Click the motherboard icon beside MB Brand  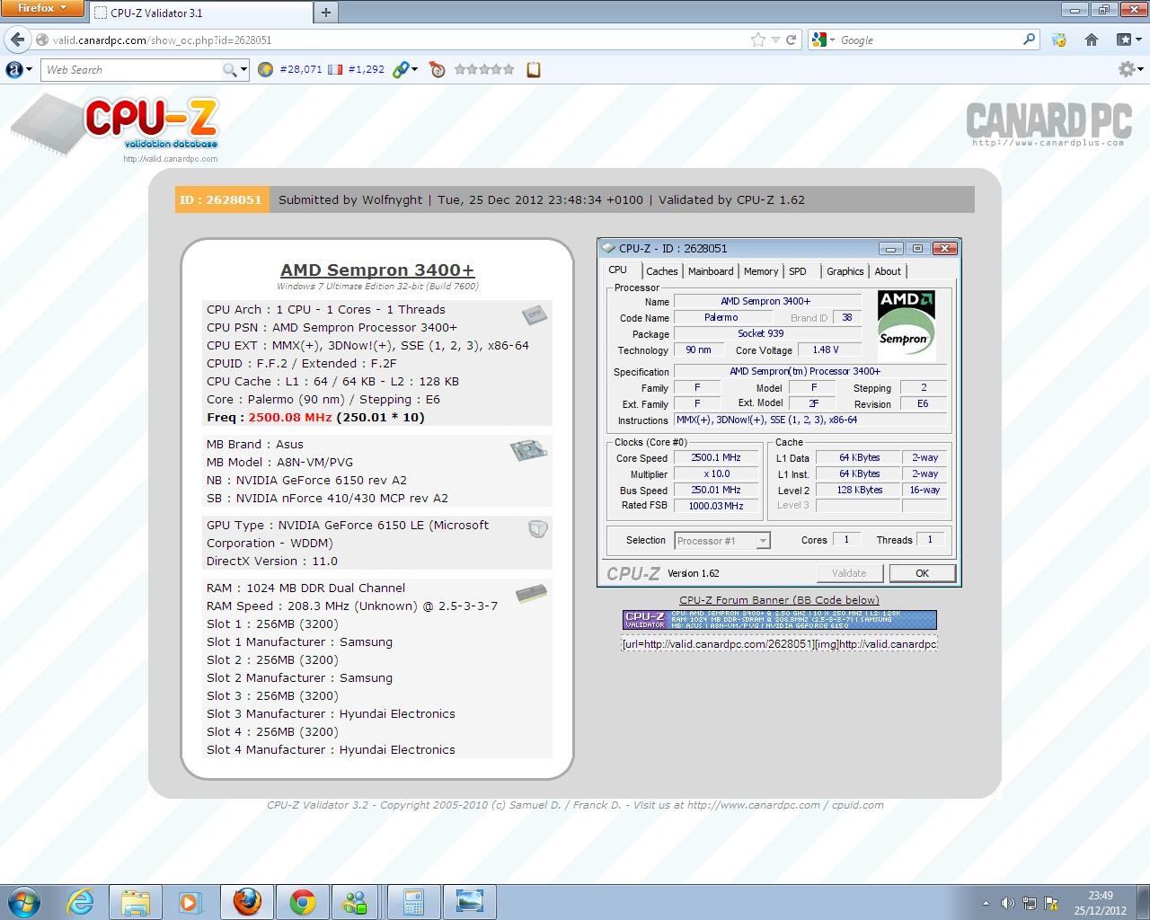click(529, 450)
